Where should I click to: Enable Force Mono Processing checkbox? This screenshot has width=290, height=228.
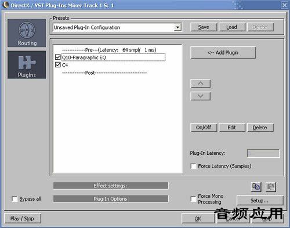(x=193, y=199)
